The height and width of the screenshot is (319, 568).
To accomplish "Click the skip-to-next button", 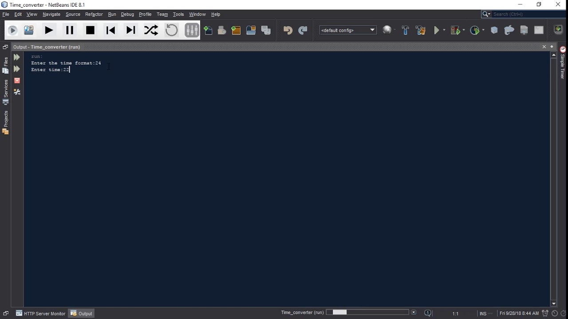I will pos(130,30).
